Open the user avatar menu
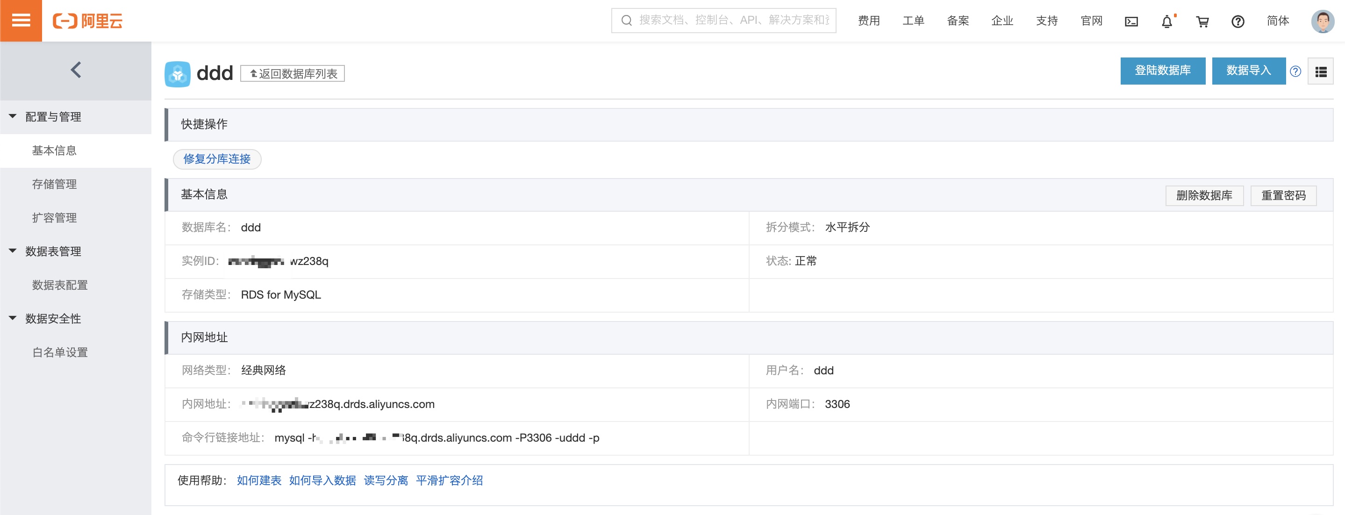This screenshot has width=1345, height=515. pos(1322,21)
